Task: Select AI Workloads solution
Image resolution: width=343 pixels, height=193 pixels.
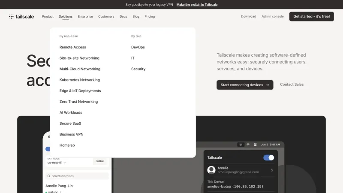Action: tap(71, 112)
